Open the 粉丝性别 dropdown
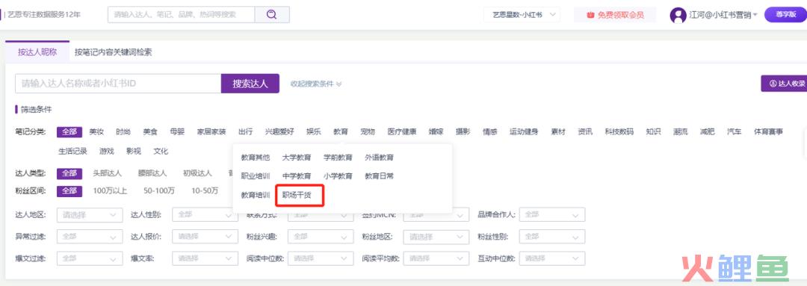 point(552,237)
